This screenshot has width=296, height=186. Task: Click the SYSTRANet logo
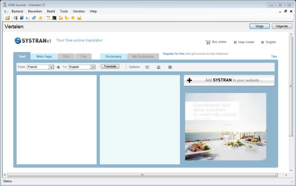tap(33, 40)
